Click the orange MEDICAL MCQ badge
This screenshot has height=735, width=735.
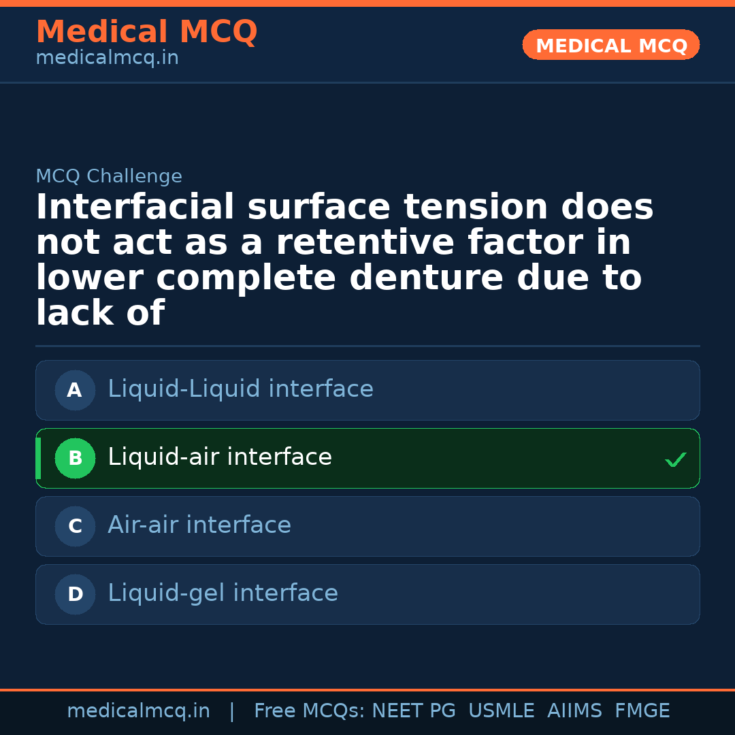coord(610,46)
